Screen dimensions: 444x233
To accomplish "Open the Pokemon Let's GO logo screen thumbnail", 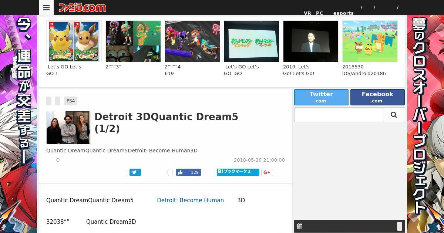I will point(252,41).
